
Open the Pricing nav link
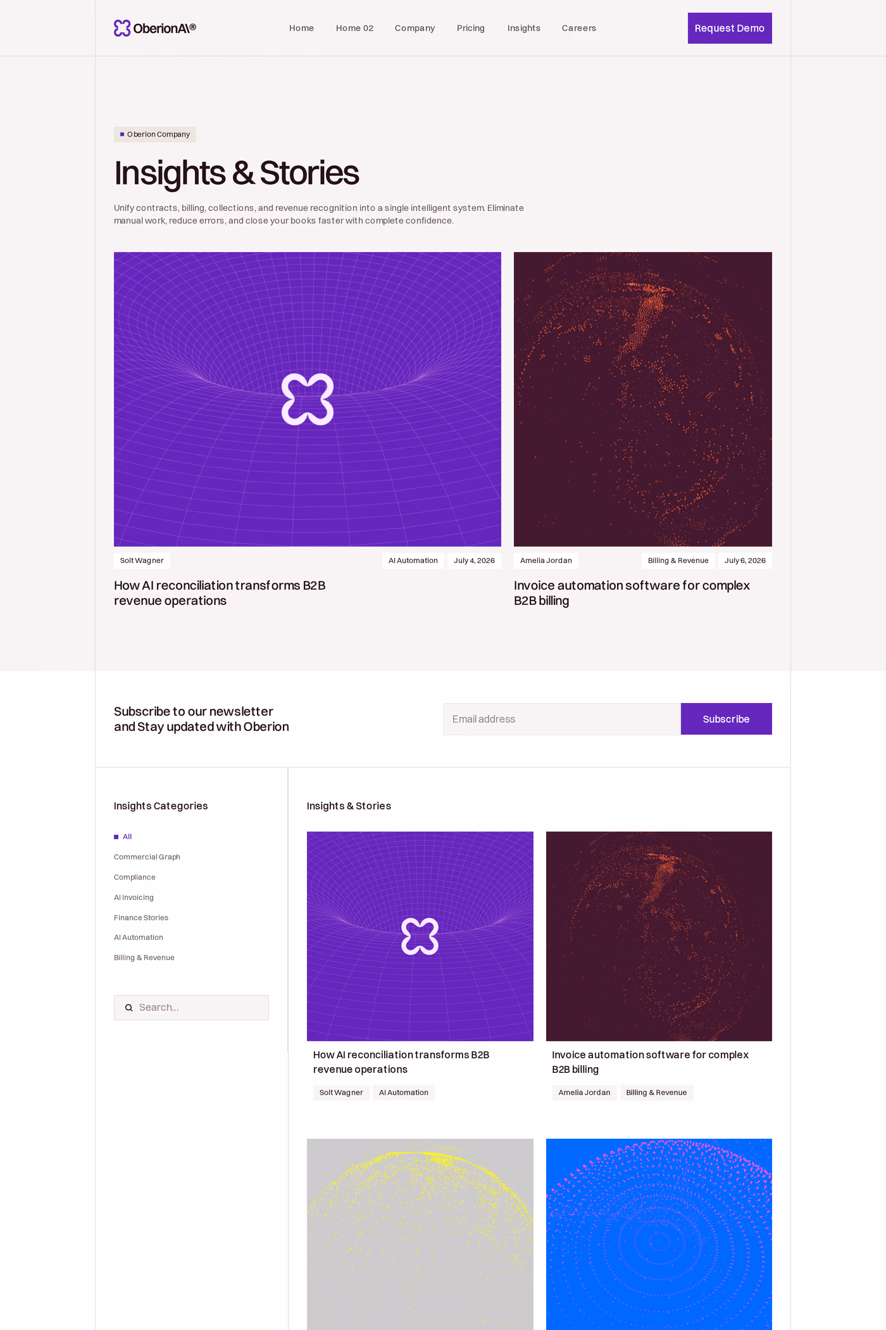[471, 28]
